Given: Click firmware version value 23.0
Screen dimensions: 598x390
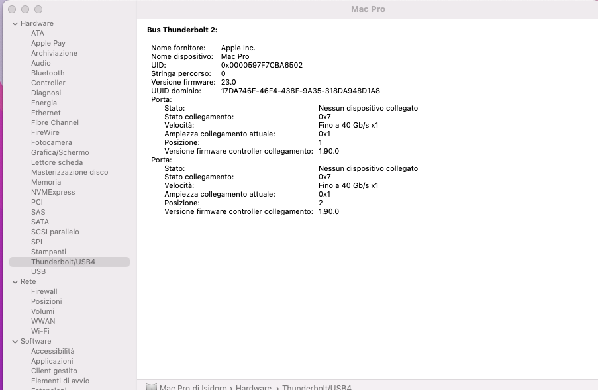Looking at the screenshot, I should pos(228,82).
